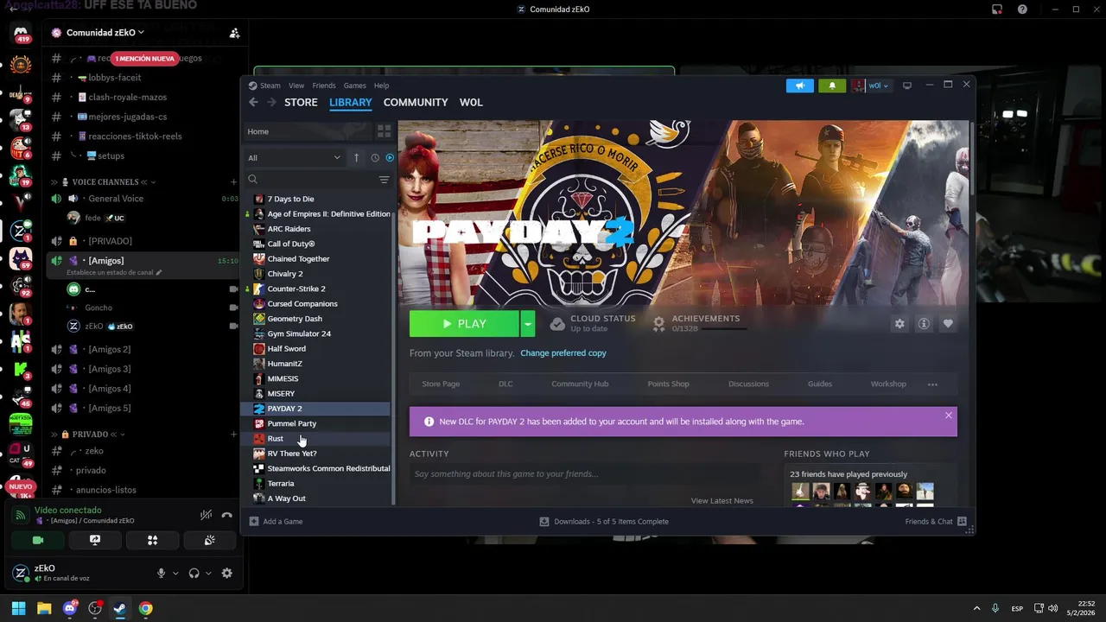The width and height of the screenshot is (1106, 622).
Task: Toggle Discord noise suppression icon
Action: [x=206, y=515]
